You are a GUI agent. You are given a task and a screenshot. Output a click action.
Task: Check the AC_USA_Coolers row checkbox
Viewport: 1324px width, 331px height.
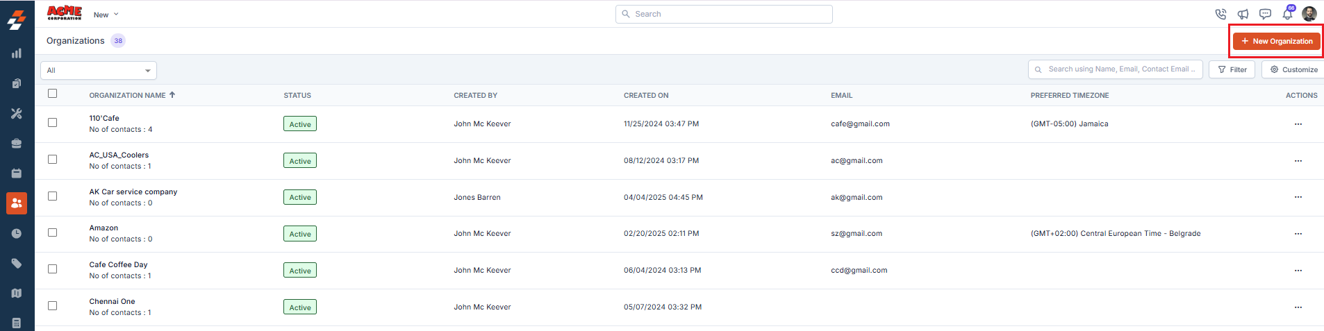(52, 160)
